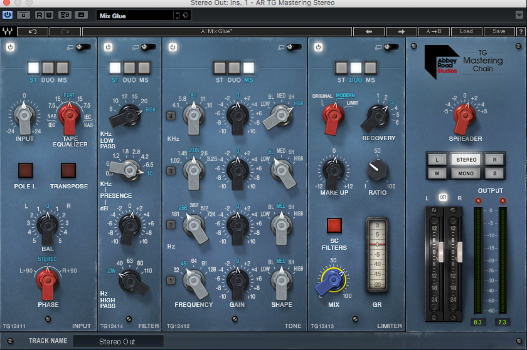
Task: Click the Load button
Action: [x=466, y=31]
